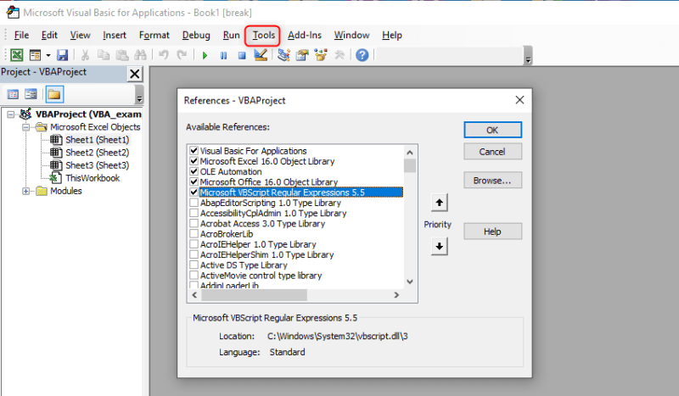
Task: Close the Project - VBAProject panel
Action: click(135, 74)
